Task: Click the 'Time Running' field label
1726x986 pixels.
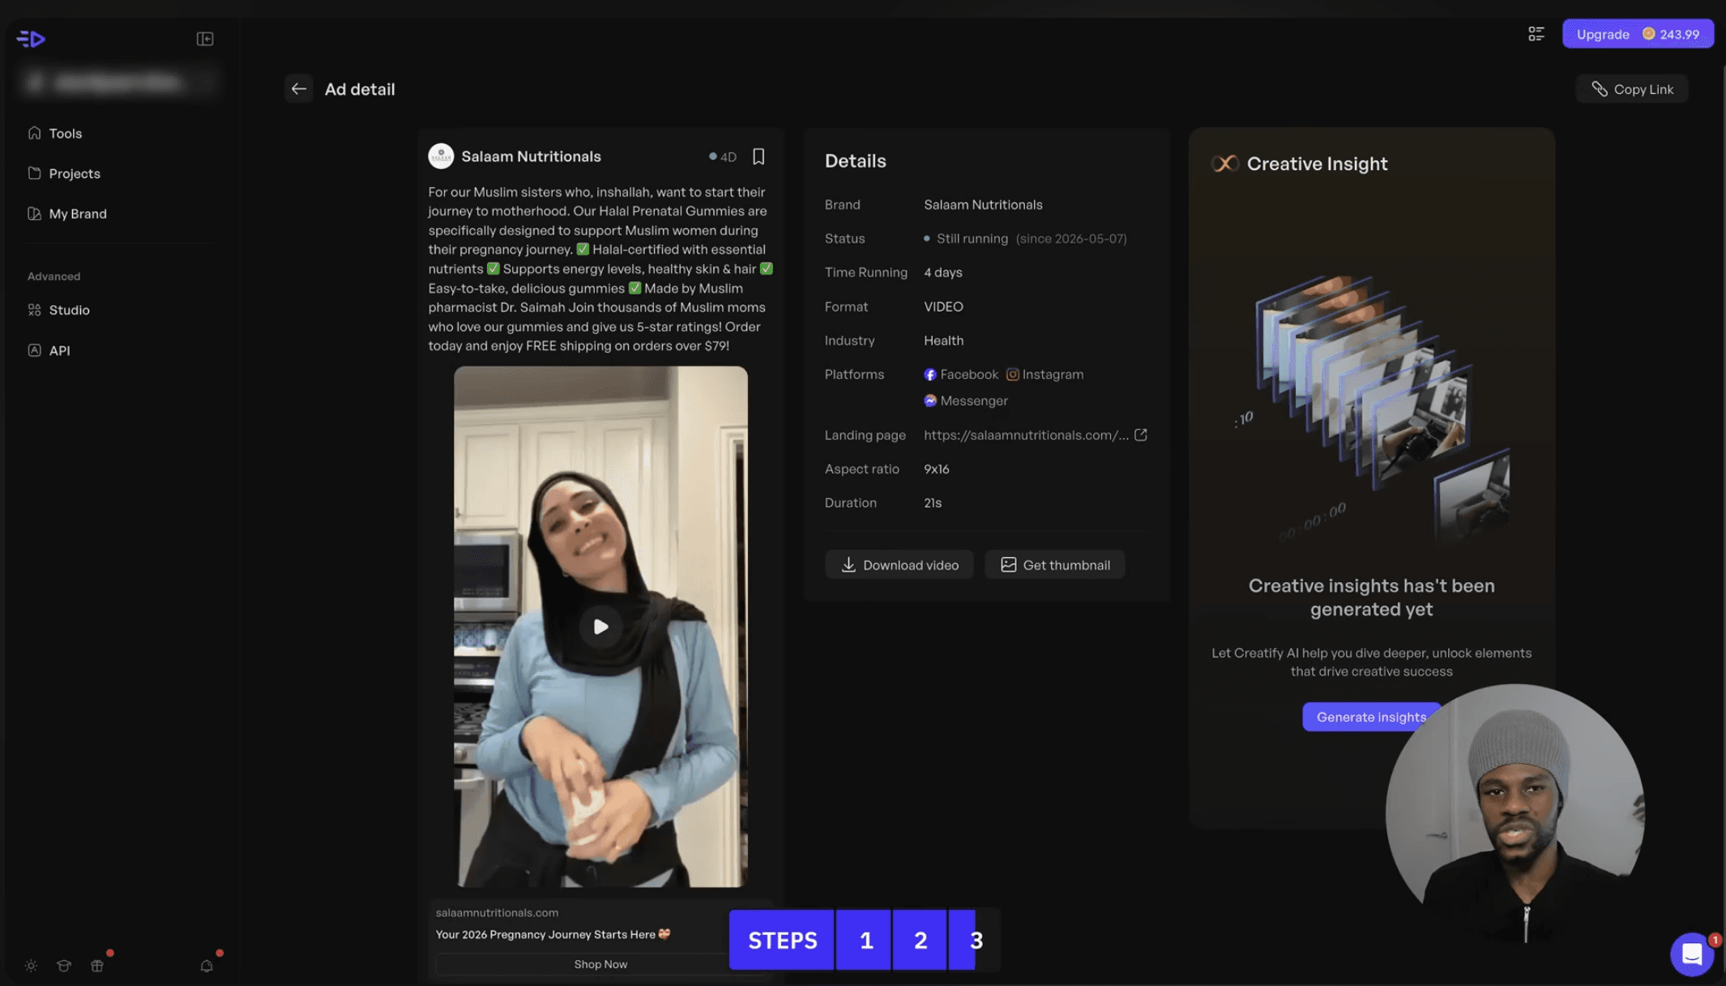Action: (x=865, y=273)
